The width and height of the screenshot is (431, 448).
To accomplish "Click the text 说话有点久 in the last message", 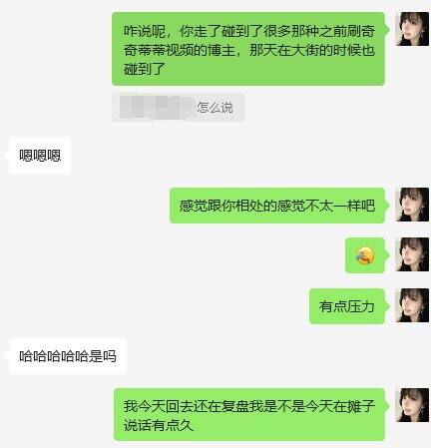I will click(159, 425).
